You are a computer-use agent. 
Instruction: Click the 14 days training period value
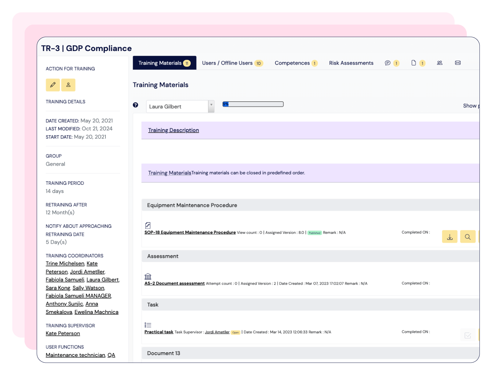(x=55, y=191)
